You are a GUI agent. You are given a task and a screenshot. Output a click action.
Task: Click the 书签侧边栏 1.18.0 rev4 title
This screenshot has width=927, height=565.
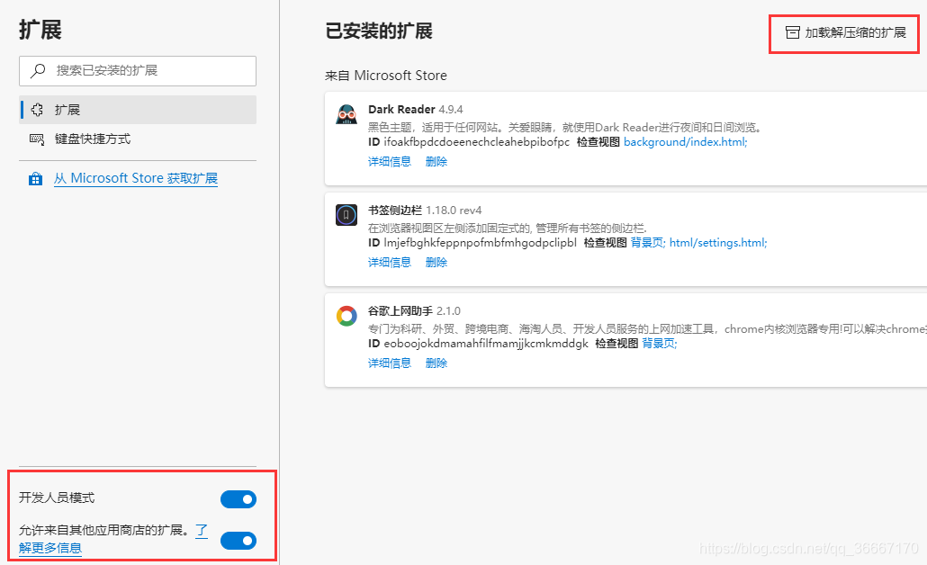[x=425, y=211]
